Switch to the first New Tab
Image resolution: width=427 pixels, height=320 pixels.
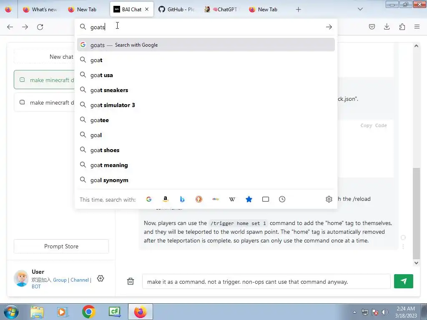click(x=82, y=9)
